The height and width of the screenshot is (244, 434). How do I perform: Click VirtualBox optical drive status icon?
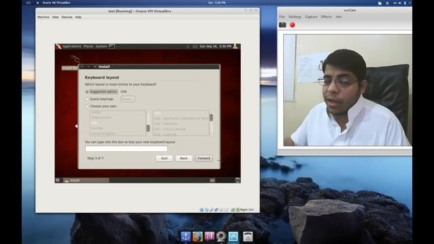[x=206, y=209]
